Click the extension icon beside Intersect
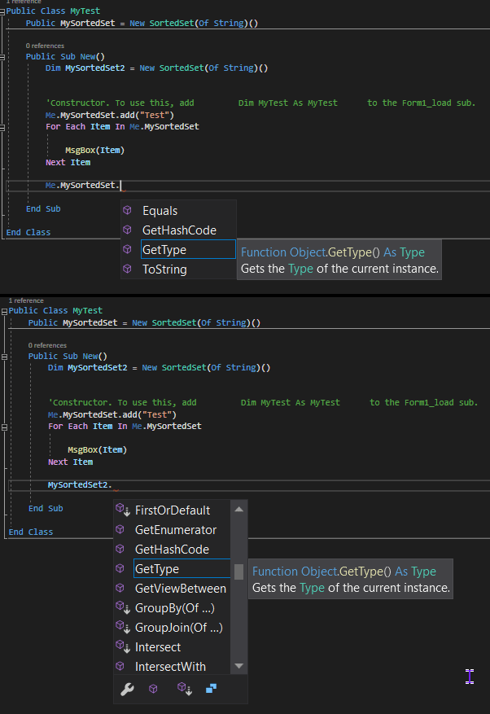This screenshot has width=490, height=714. point(123,647)
